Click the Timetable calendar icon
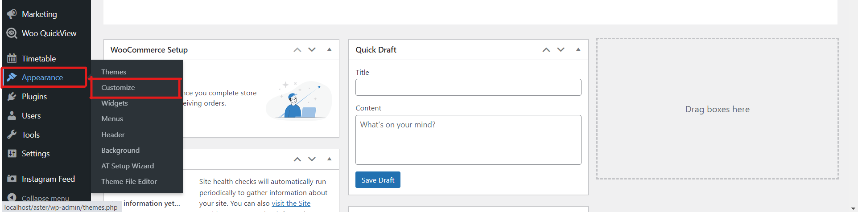 pyautogui.click(x=12, y=58)
